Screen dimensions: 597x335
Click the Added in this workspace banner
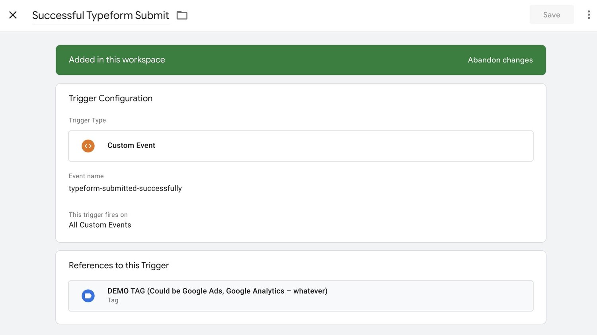(x=301, y=60)
